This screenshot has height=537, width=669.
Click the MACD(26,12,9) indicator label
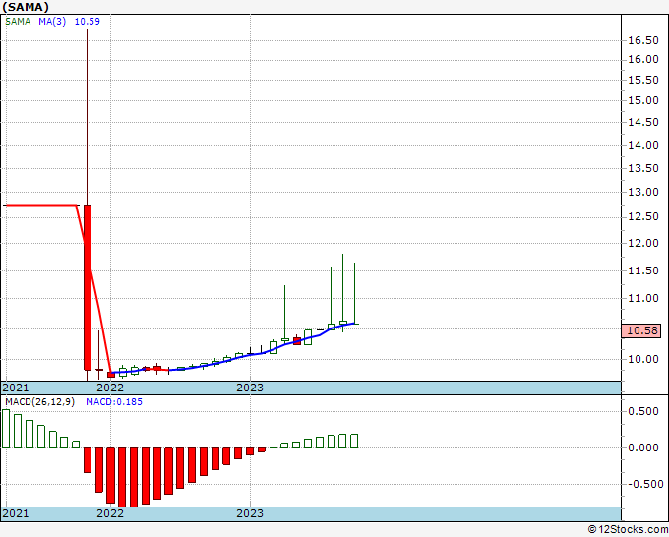click(x=39, y=402)
